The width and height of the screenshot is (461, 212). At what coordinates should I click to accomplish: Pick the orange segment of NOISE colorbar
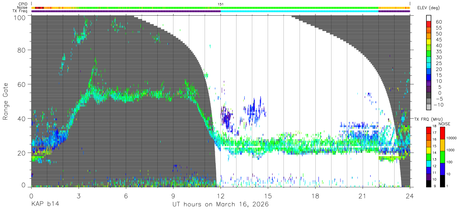point(442,145)
